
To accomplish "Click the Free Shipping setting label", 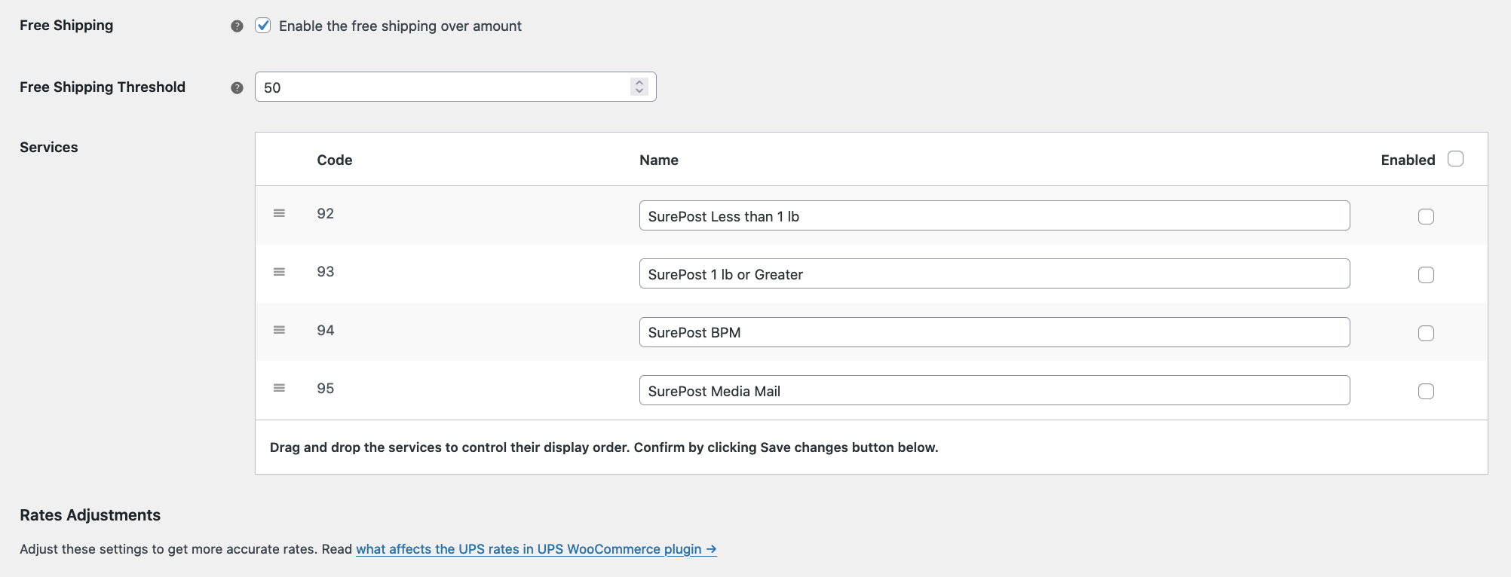I will pyautogui.click(x=66, y=26).
